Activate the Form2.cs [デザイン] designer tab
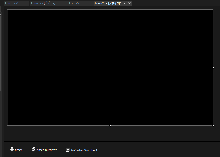Image resolution: width=220 pixels, height=157 pixels. click(x=108, y=3)
